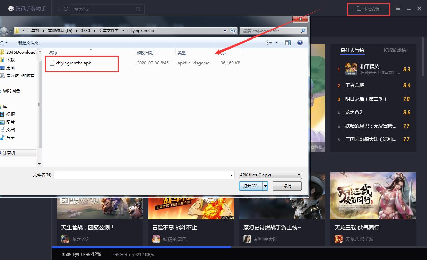Image resolution: width=427 pixels, height=260 pixels.
Task: Open the dropdown arrow beside 打开(O)
Action: [265, 186]
